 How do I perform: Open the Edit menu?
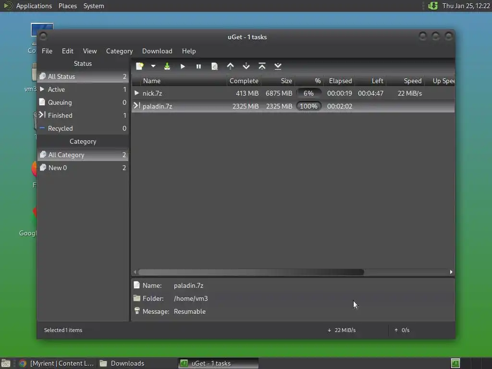coord(67,51)
